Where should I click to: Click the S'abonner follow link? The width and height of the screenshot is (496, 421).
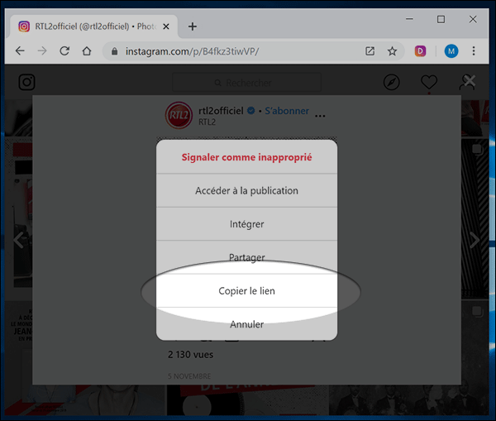point(287,110)
